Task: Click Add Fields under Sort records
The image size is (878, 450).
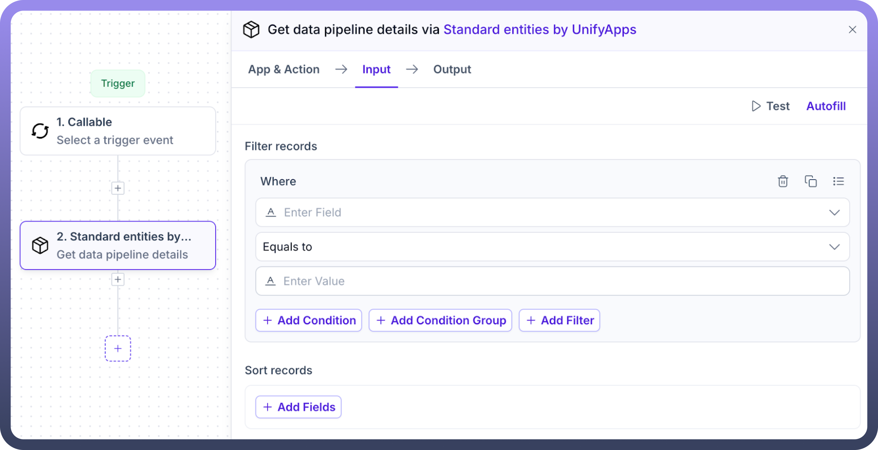Action: pos(298,407)
